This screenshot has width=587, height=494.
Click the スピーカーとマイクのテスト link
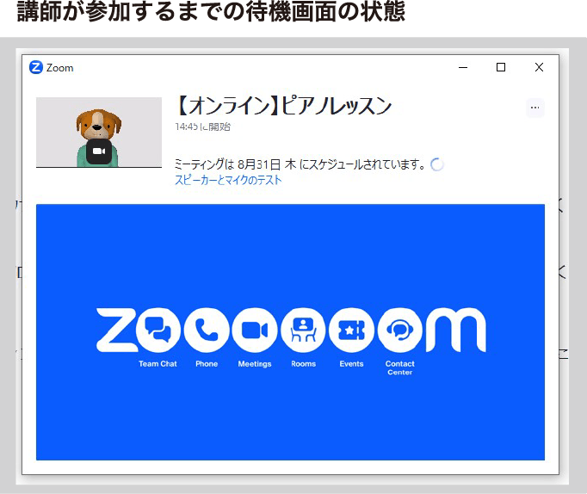[x=228, y=180]
